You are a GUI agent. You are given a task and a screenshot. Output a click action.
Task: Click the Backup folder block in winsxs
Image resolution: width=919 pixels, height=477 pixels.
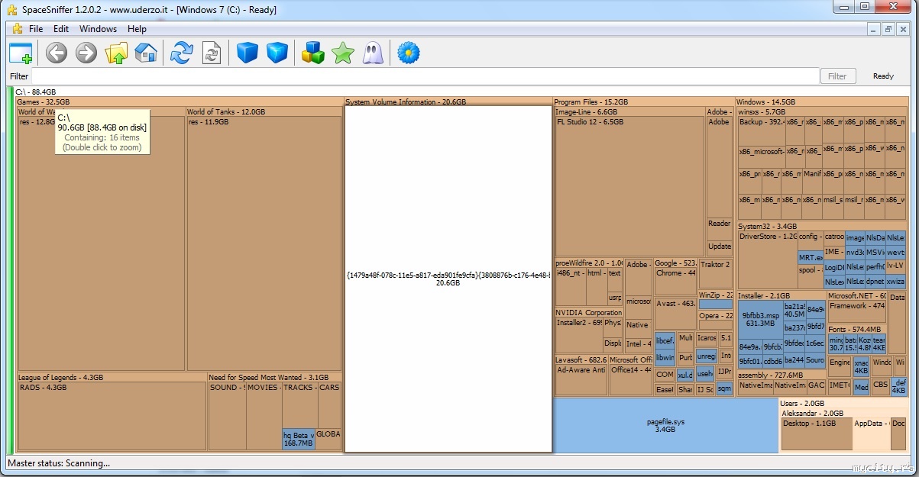(x=762, y=131)
